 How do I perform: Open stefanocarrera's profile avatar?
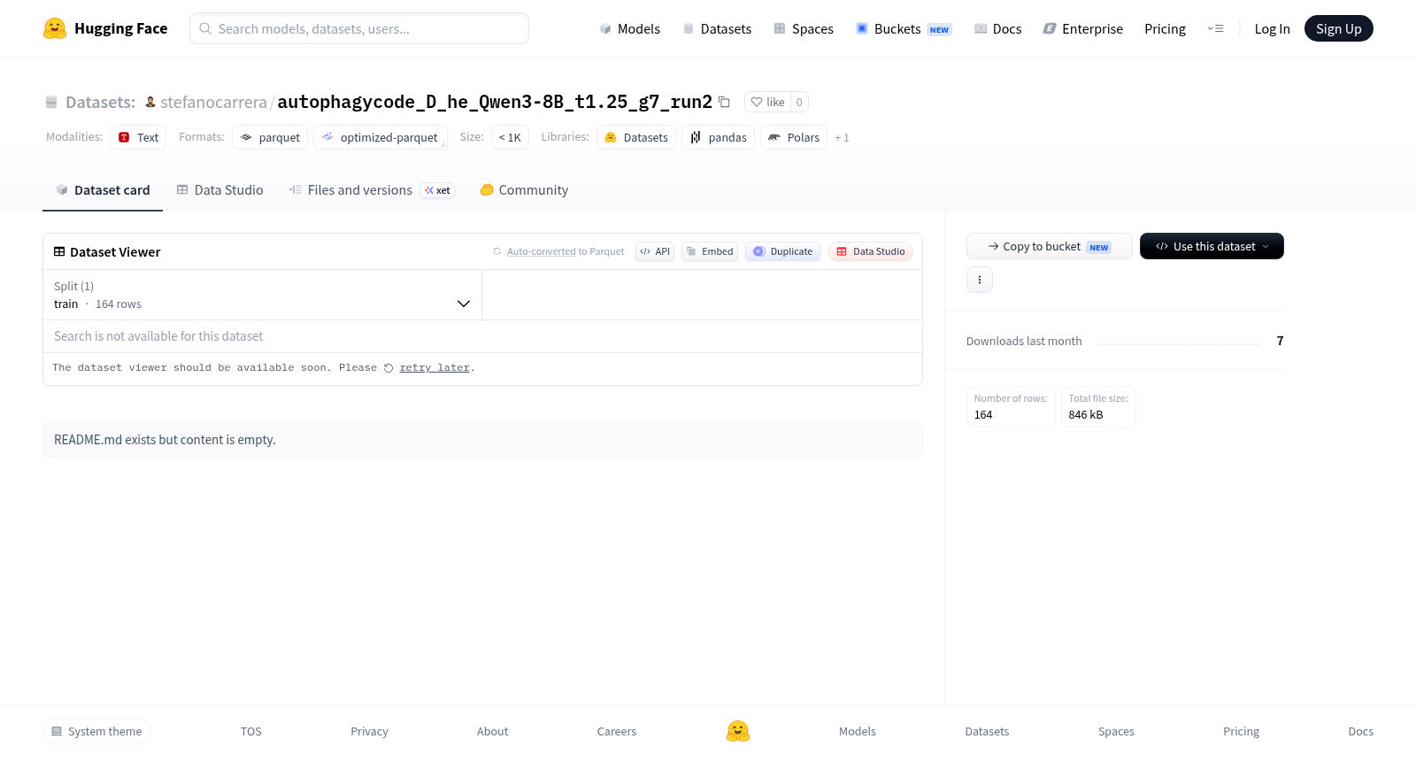pyautogui.click(x=150, y=102)
